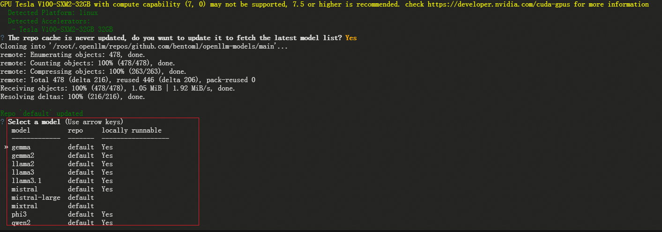662x232 pixels.
Task: Click the 'model' column header
Action: click(x=21, y=130)
